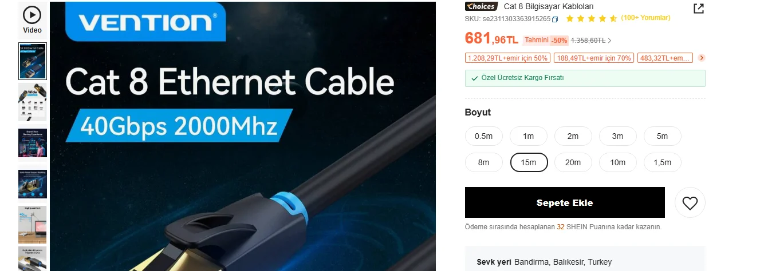View the second cable thumbnail image
The width and height of the screenshot is (760, 271).
point(33,61)
